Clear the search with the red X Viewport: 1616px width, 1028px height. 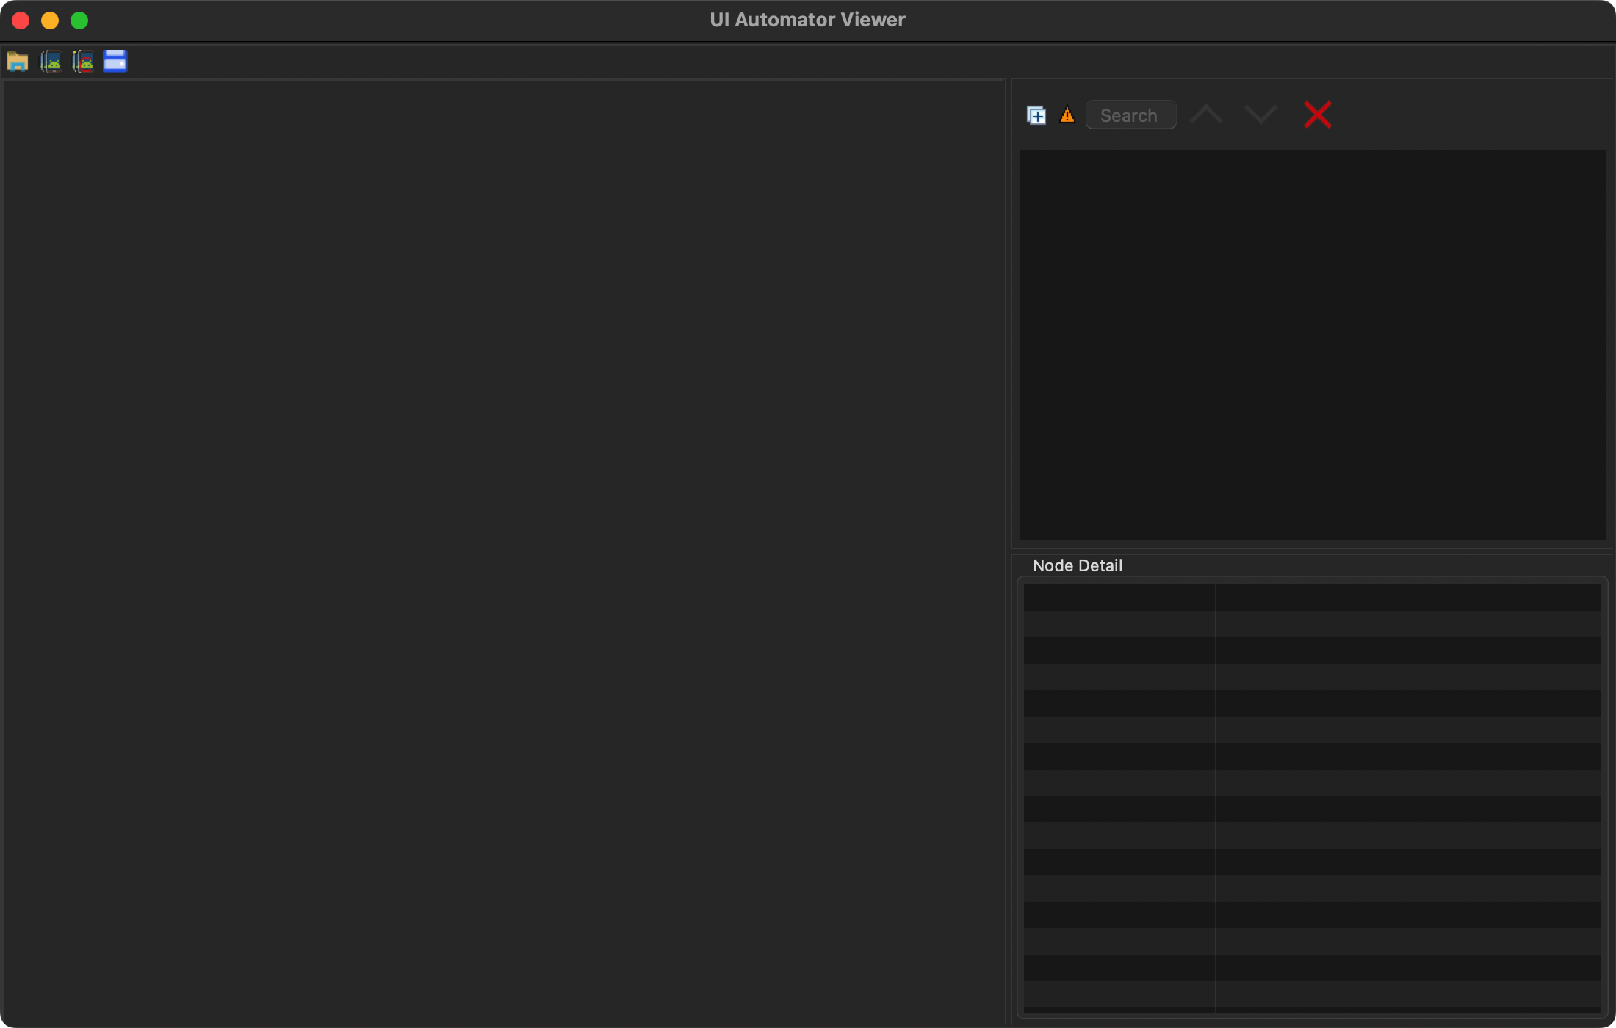click(1317, 115)
